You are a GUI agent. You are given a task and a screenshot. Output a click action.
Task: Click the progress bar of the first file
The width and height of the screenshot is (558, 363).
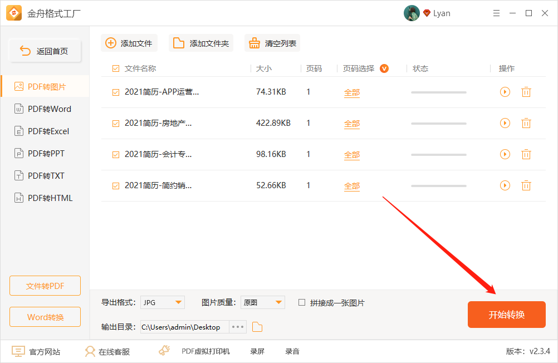tap(438, 92)
